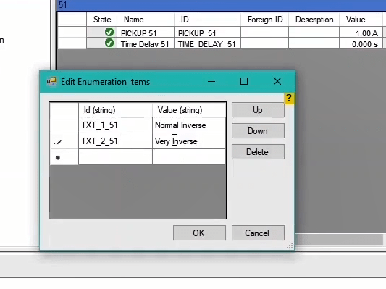Select the Normal Inverse value cell
The image size is (386, 289).
click(189, 125)
